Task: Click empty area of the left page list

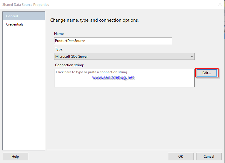Action: [24, 88]
